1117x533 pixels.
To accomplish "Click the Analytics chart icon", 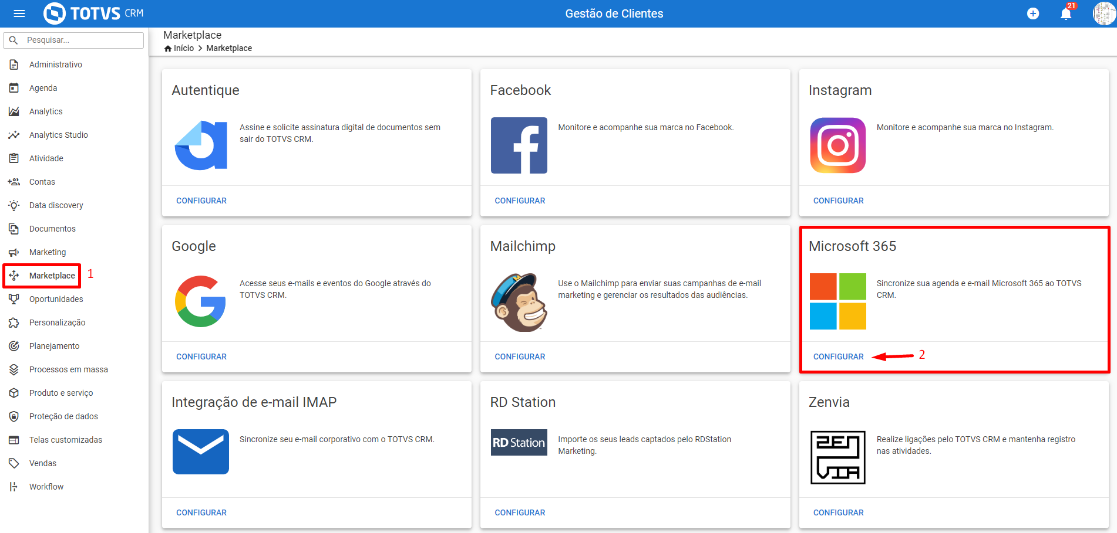I will pos(14,111).
